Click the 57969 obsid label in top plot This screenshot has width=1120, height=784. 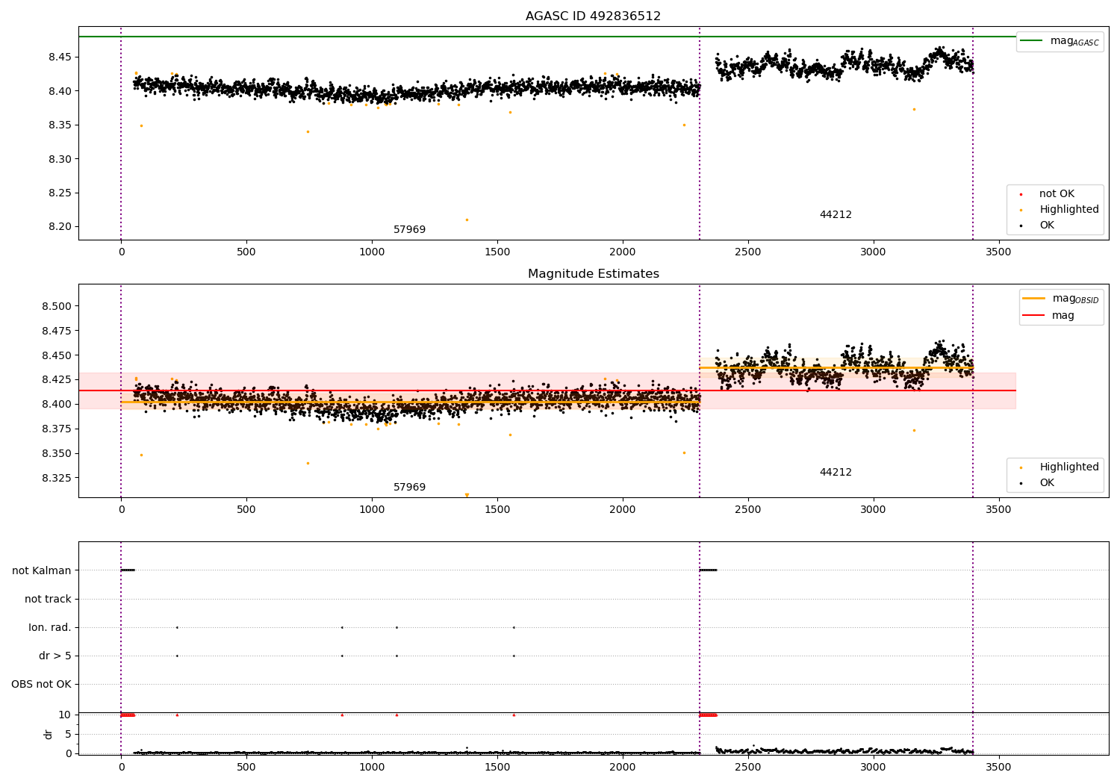(x=409, y=230)
